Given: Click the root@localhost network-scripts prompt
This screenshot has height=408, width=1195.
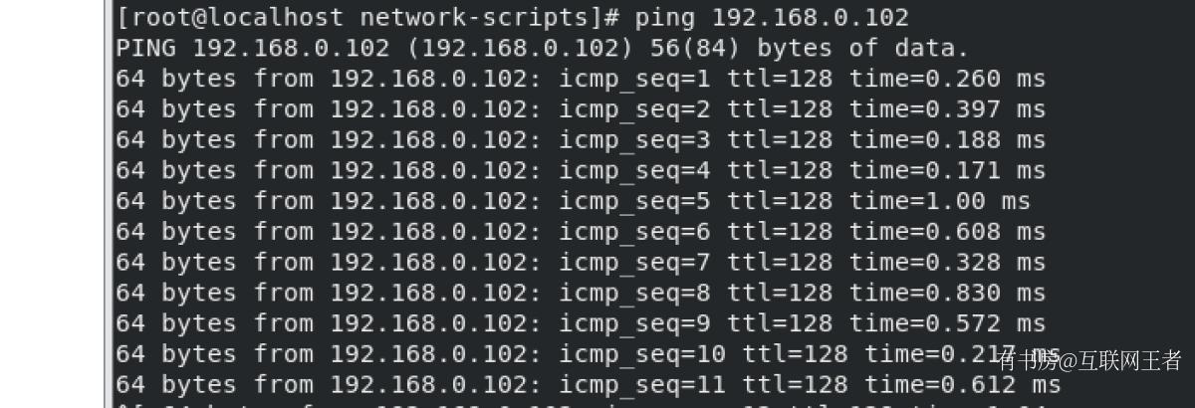Looking at the screenshot, I should point(369,18).
